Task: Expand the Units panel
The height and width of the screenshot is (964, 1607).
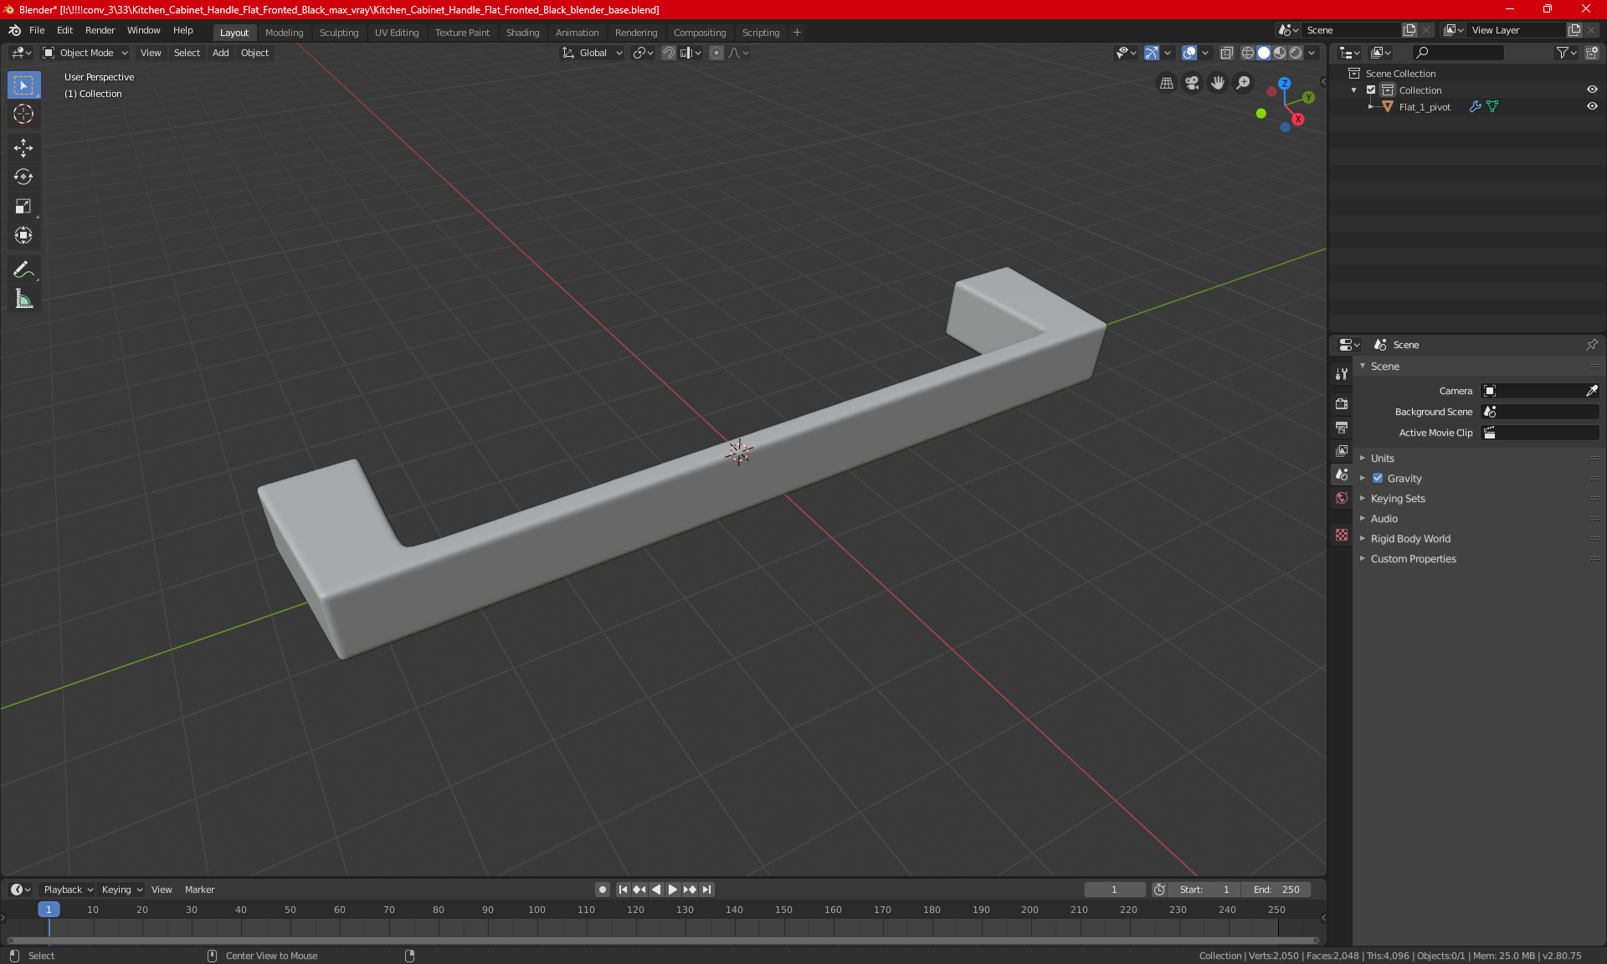Action: (1382, 459)
